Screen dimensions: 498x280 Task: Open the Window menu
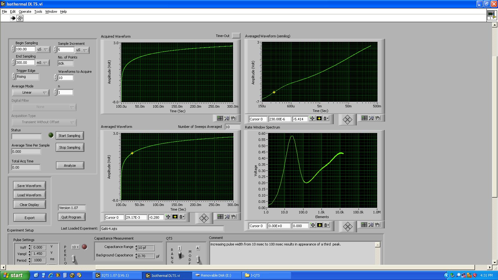[x=51, y=12]
